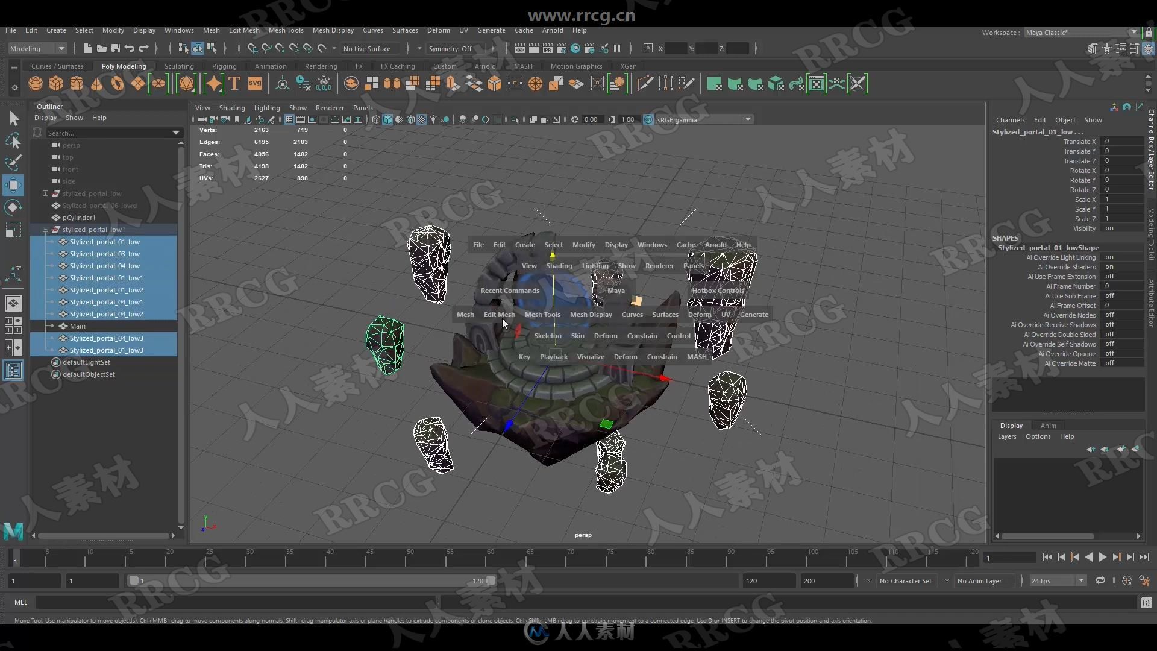Expand Stylized_portal_low1 tree item
The width and height of the screenshot is (1157, 651).
pyautogui.click(x=45, y=230)
